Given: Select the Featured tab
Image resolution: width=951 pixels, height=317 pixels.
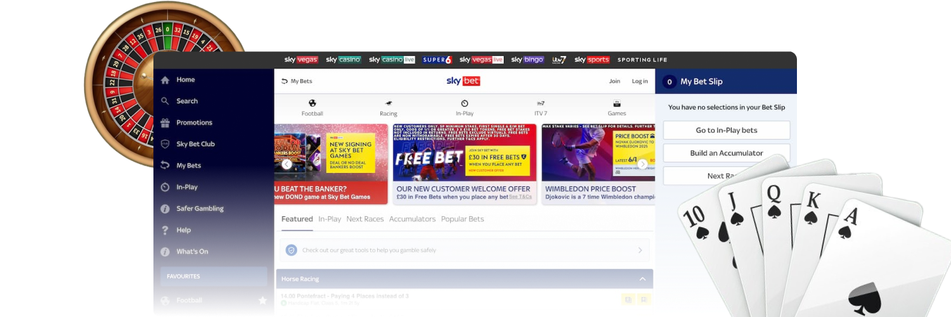Looking at the screenshot, I should click(297, 219).
